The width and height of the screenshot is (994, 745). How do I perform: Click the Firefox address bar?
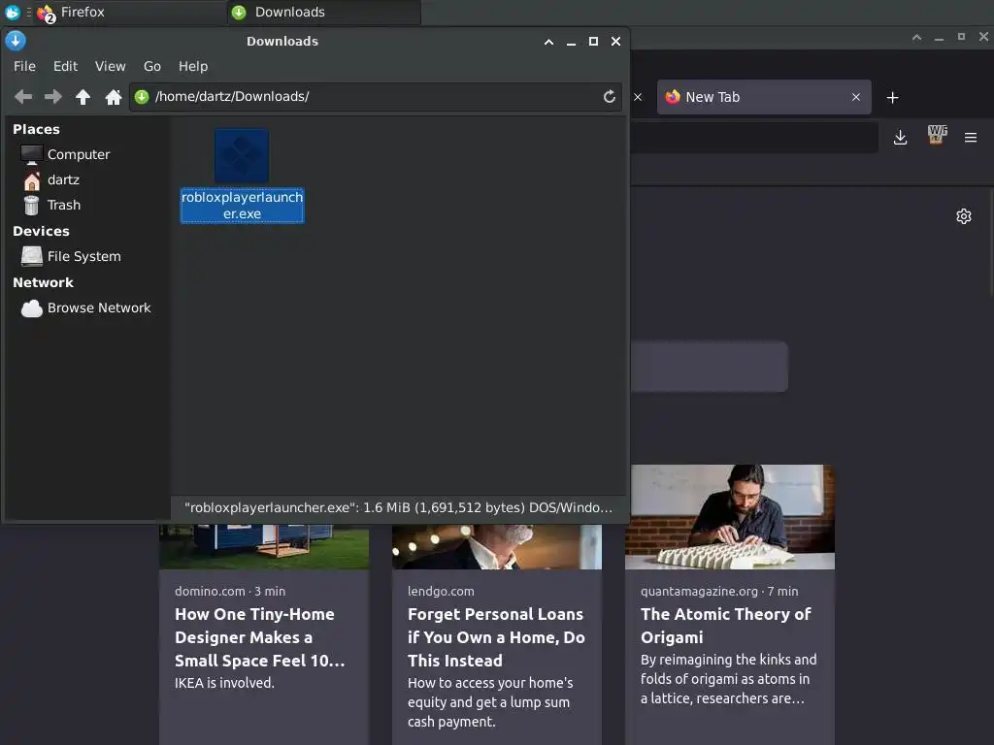[x=753, y=138]
